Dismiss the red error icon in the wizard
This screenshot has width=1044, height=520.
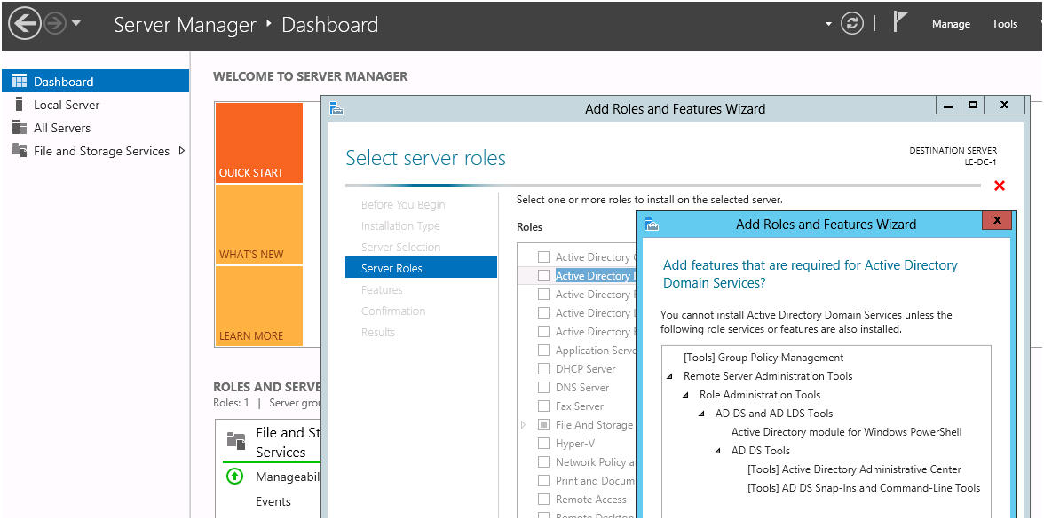[x=1000, y=185]
